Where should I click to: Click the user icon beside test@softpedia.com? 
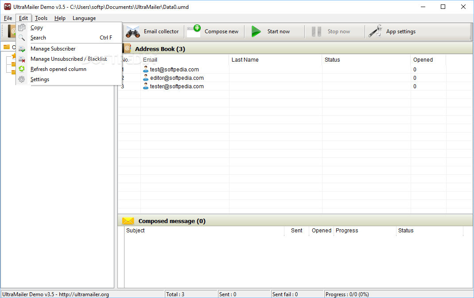(x=146, y=69)
